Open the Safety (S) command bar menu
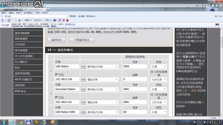 point(38,20)
